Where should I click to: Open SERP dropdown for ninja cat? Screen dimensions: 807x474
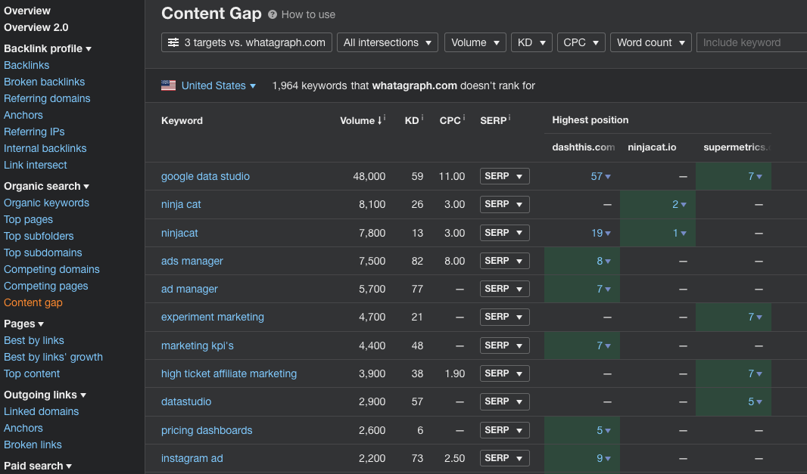pyautogui.click(x=504, y=205)
